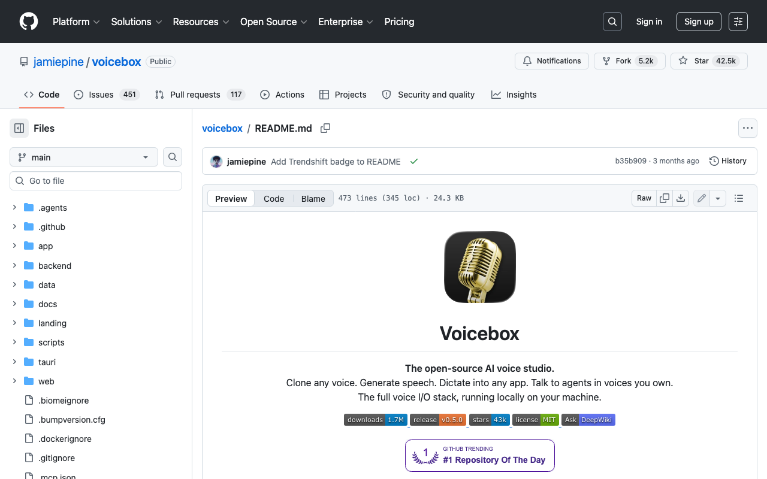The height and width of the screenshot is (479, 767).
Task: Open the Code tab
Action: pyautogui.click(x=41, y=95)
